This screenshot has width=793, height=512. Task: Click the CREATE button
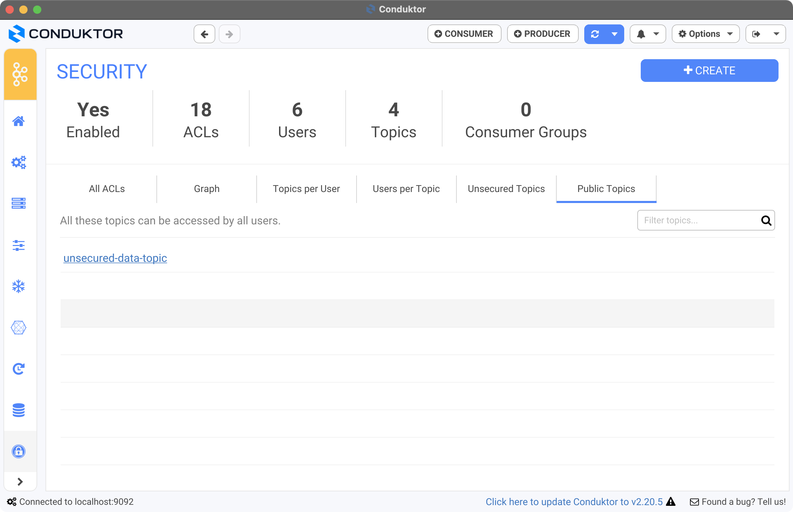709,71
